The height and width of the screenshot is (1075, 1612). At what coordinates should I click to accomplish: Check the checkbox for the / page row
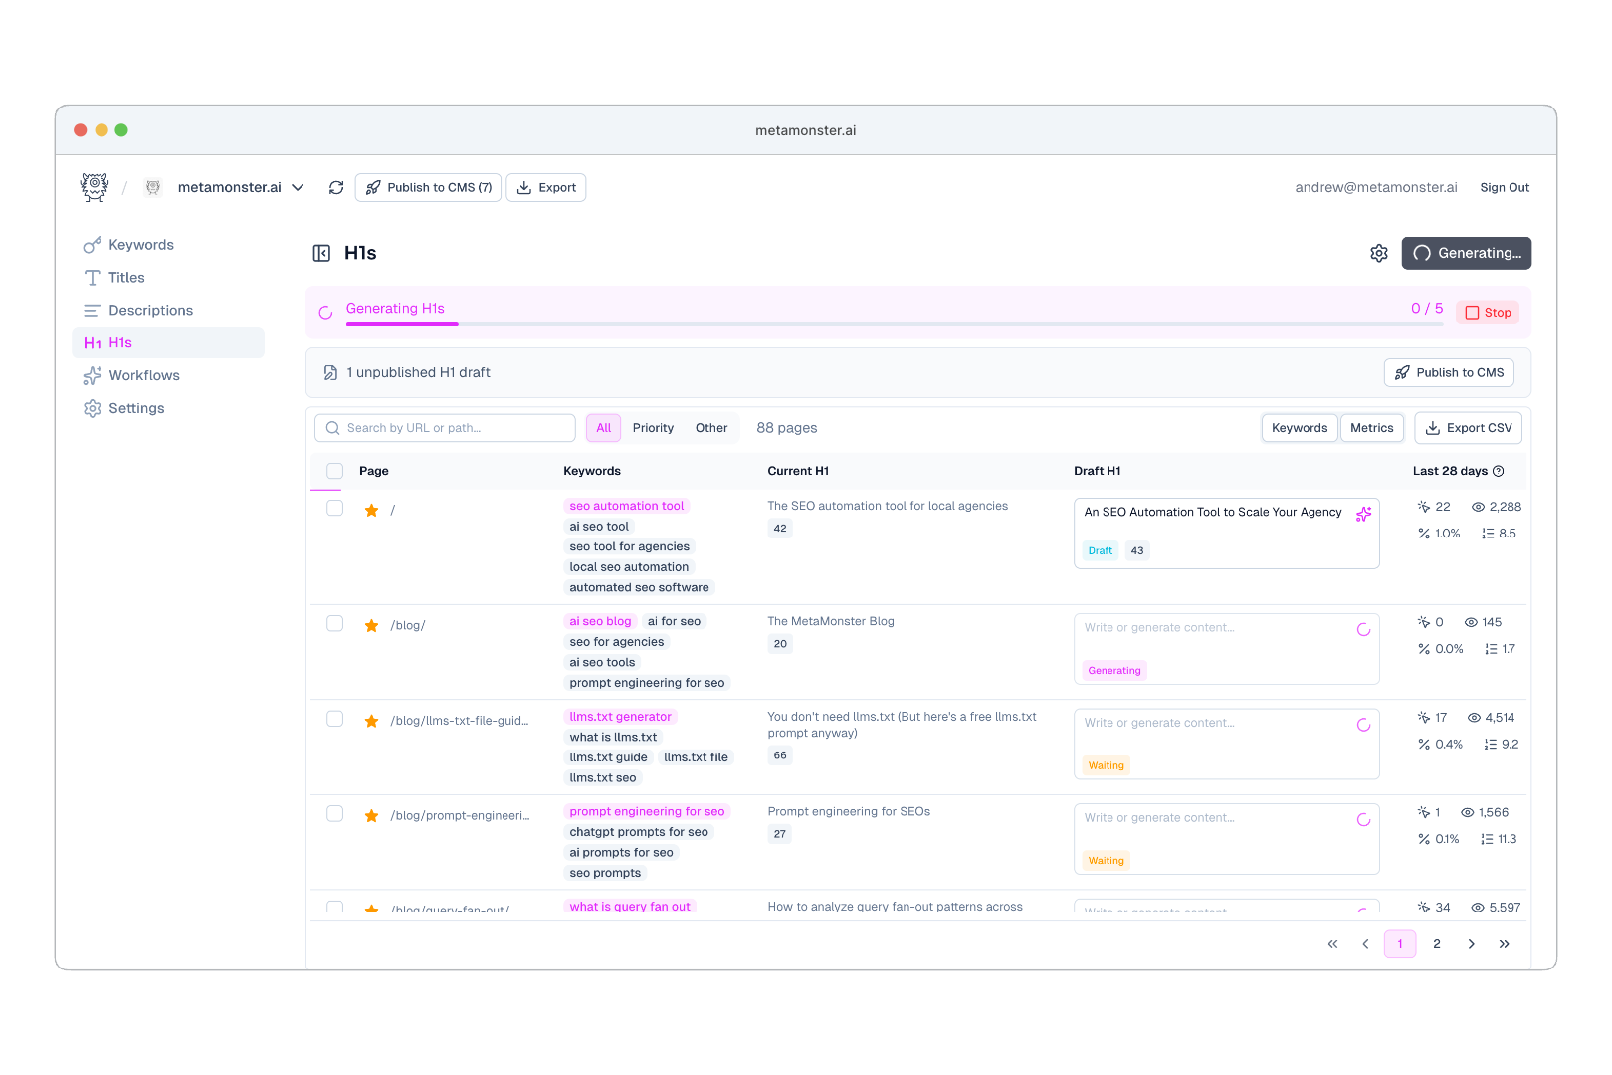335,509
